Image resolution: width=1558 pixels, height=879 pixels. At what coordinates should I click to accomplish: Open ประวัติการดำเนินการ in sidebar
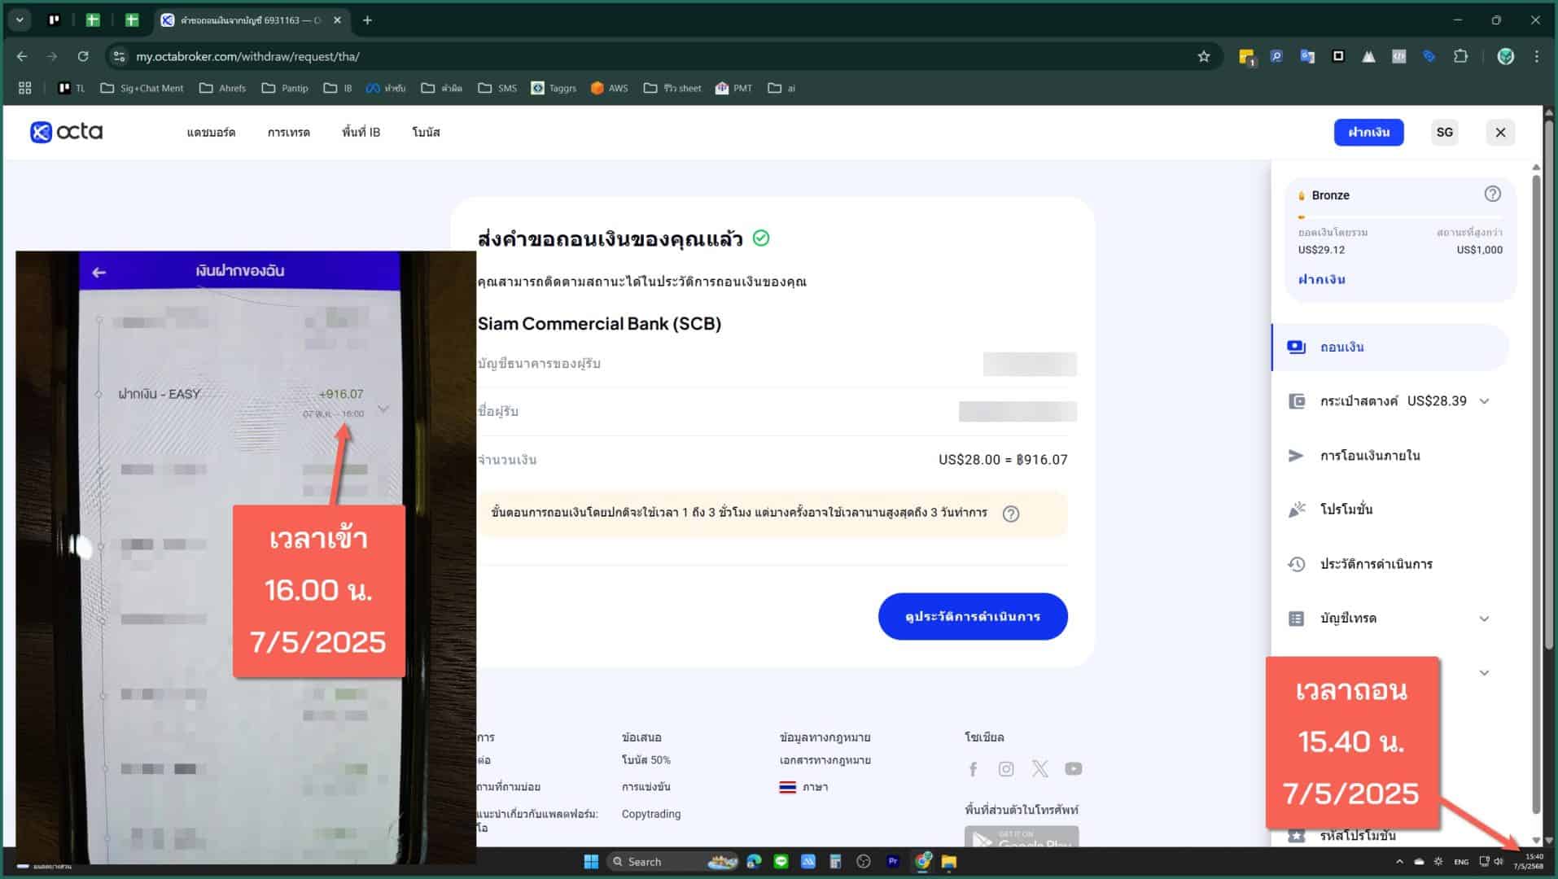[x=1376, y=564]
